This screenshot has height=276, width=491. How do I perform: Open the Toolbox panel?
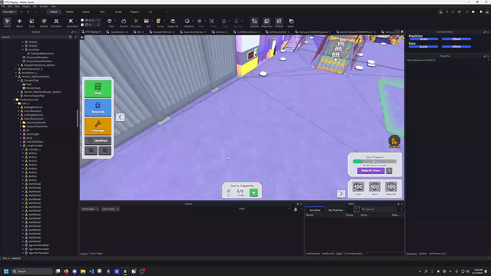[x=280, y=22]
